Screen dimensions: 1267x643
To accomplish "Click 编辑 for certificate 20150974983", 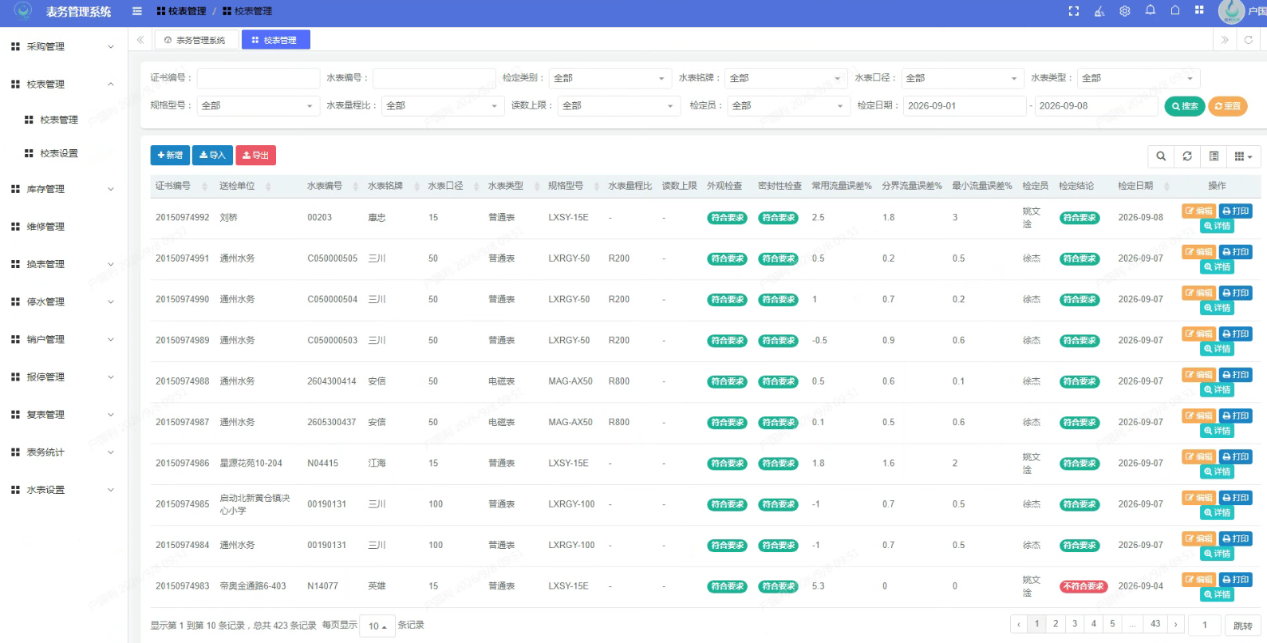I will click(1199, 580).
